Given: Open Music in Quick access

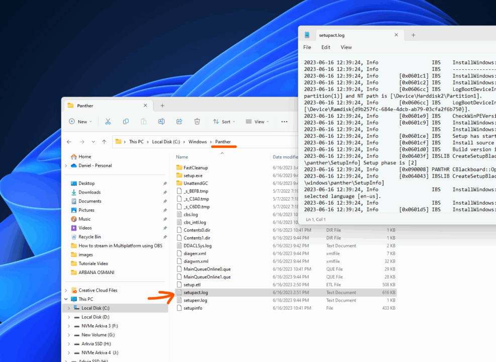Looking at the screenshot, I should tap(84, 219).
